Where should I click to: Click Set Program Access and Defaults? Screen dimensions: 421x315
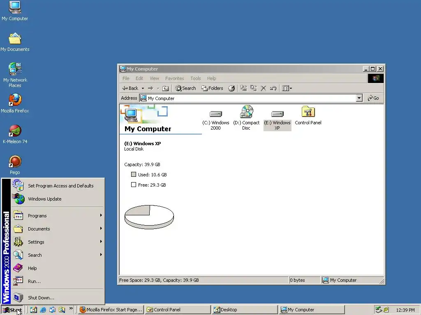[x=58, y=186]
